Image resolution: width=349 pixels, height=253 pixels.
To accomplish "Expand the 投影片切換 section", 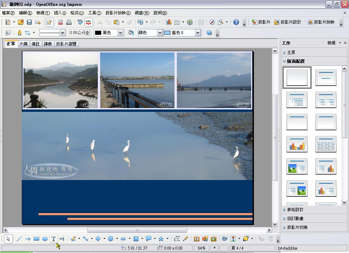I will click(314, 227).
